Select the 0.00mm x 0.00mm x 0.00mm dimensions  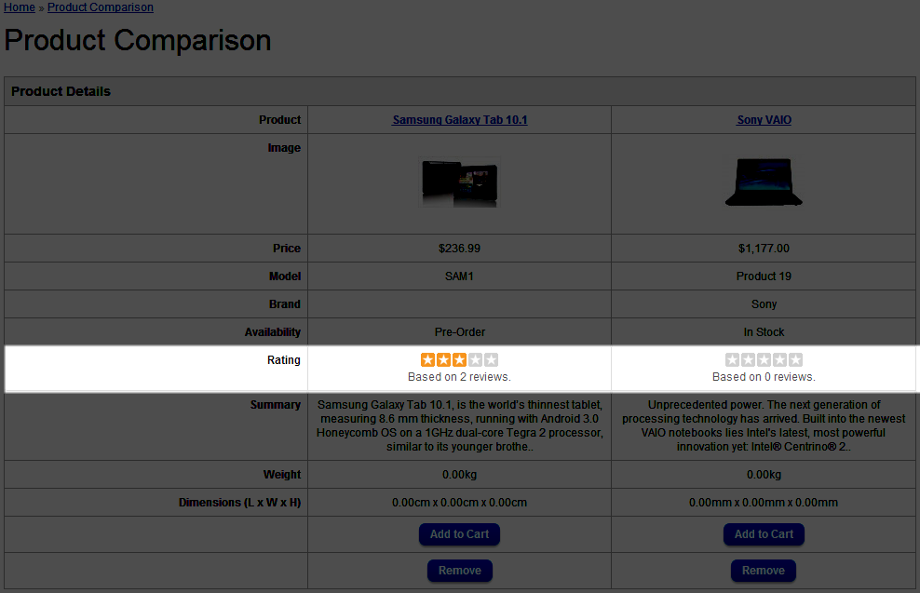pyautogui.click(x=764, y=503)
